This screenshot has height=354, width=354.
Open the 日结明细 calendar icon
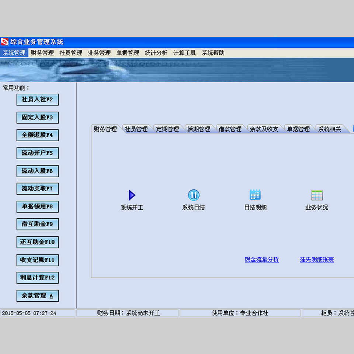coord(255,195)
